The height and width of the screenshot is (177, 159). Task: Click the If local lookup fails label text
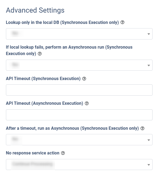click(x=69, y=50)
